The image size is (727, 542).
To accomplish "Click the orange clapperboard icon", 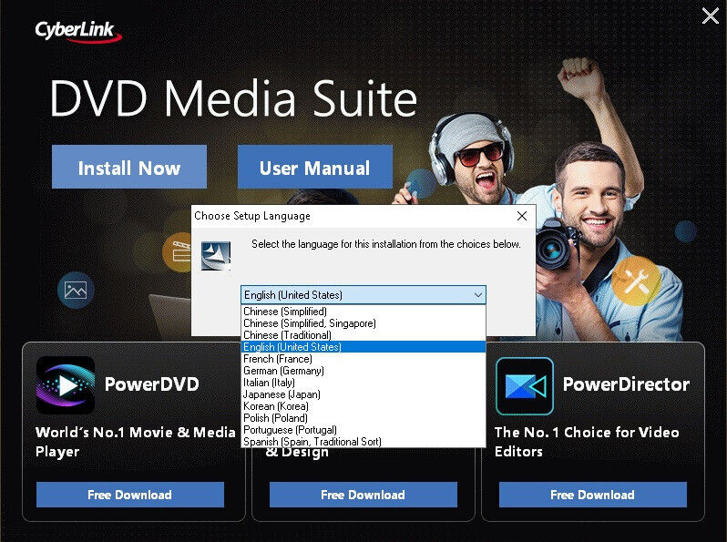I will point(178,251).
